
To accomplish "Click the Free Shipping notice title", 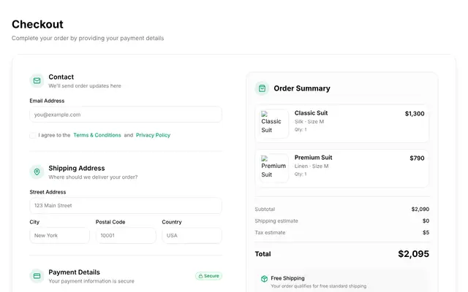I will click(287, 278).
